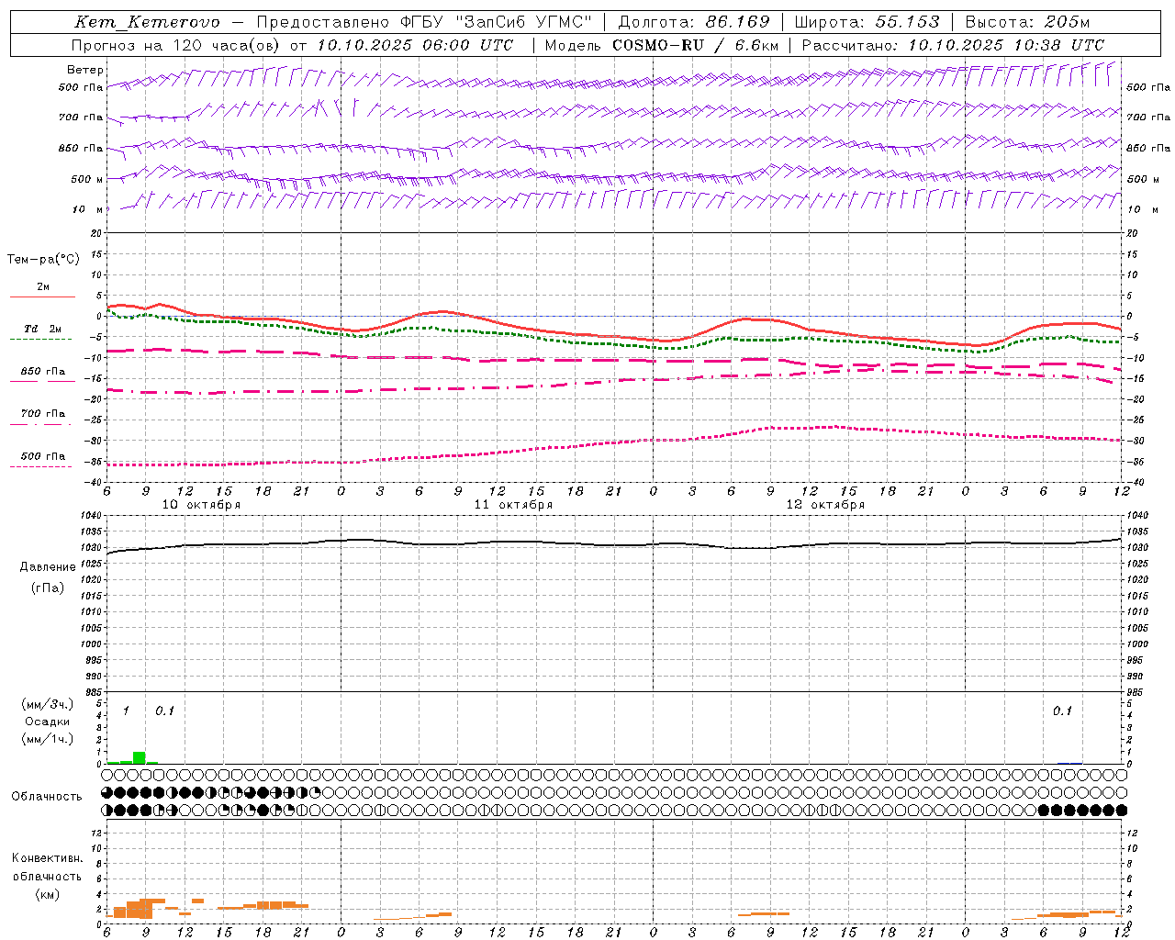Click the Ветер panel label
The image size is (1175, 940).
click(x=84, y=70)
